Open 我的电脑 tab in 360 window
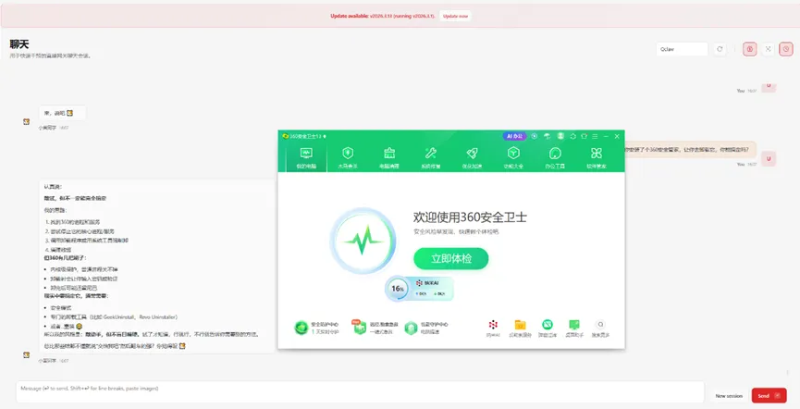800x409 pixels. pyautogui.click(x=306, y=157)
